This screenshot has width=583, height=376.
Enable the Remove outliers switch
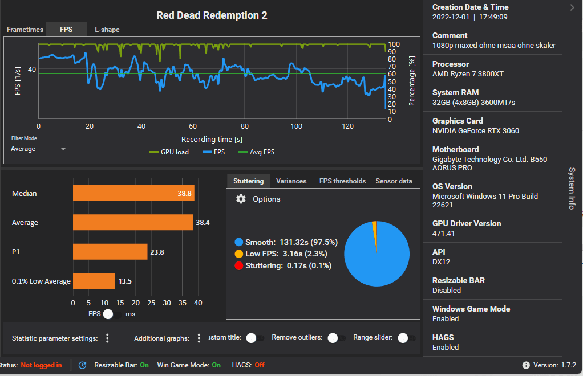coord(337,338)
